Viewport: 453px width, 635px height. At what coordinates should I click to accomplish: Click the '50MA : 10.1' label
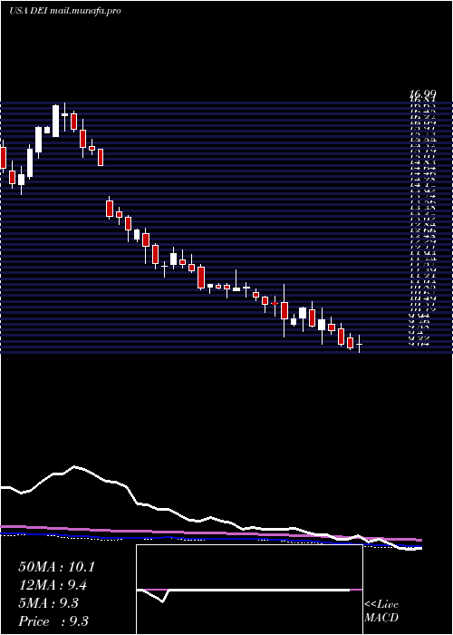(56, 567)
